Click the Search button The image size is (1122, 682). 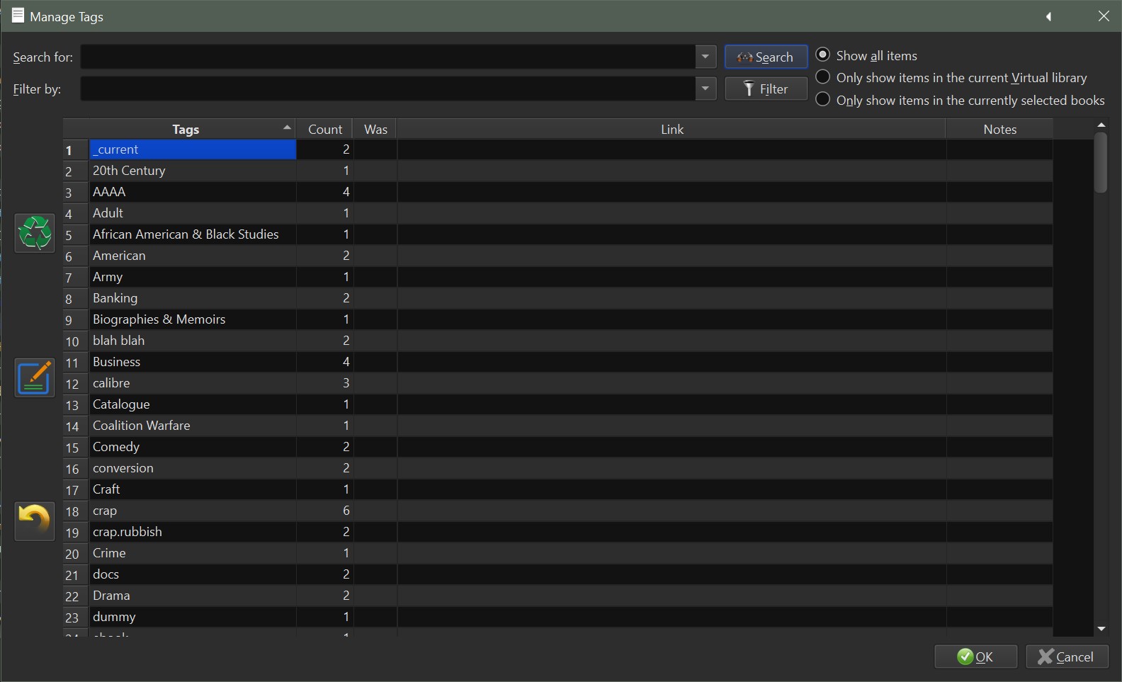click(766, 57)
